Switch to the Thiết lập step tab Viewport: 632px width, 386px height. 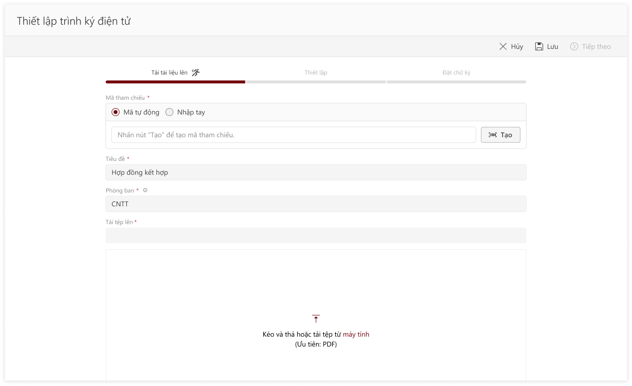(x=316, y=73)
